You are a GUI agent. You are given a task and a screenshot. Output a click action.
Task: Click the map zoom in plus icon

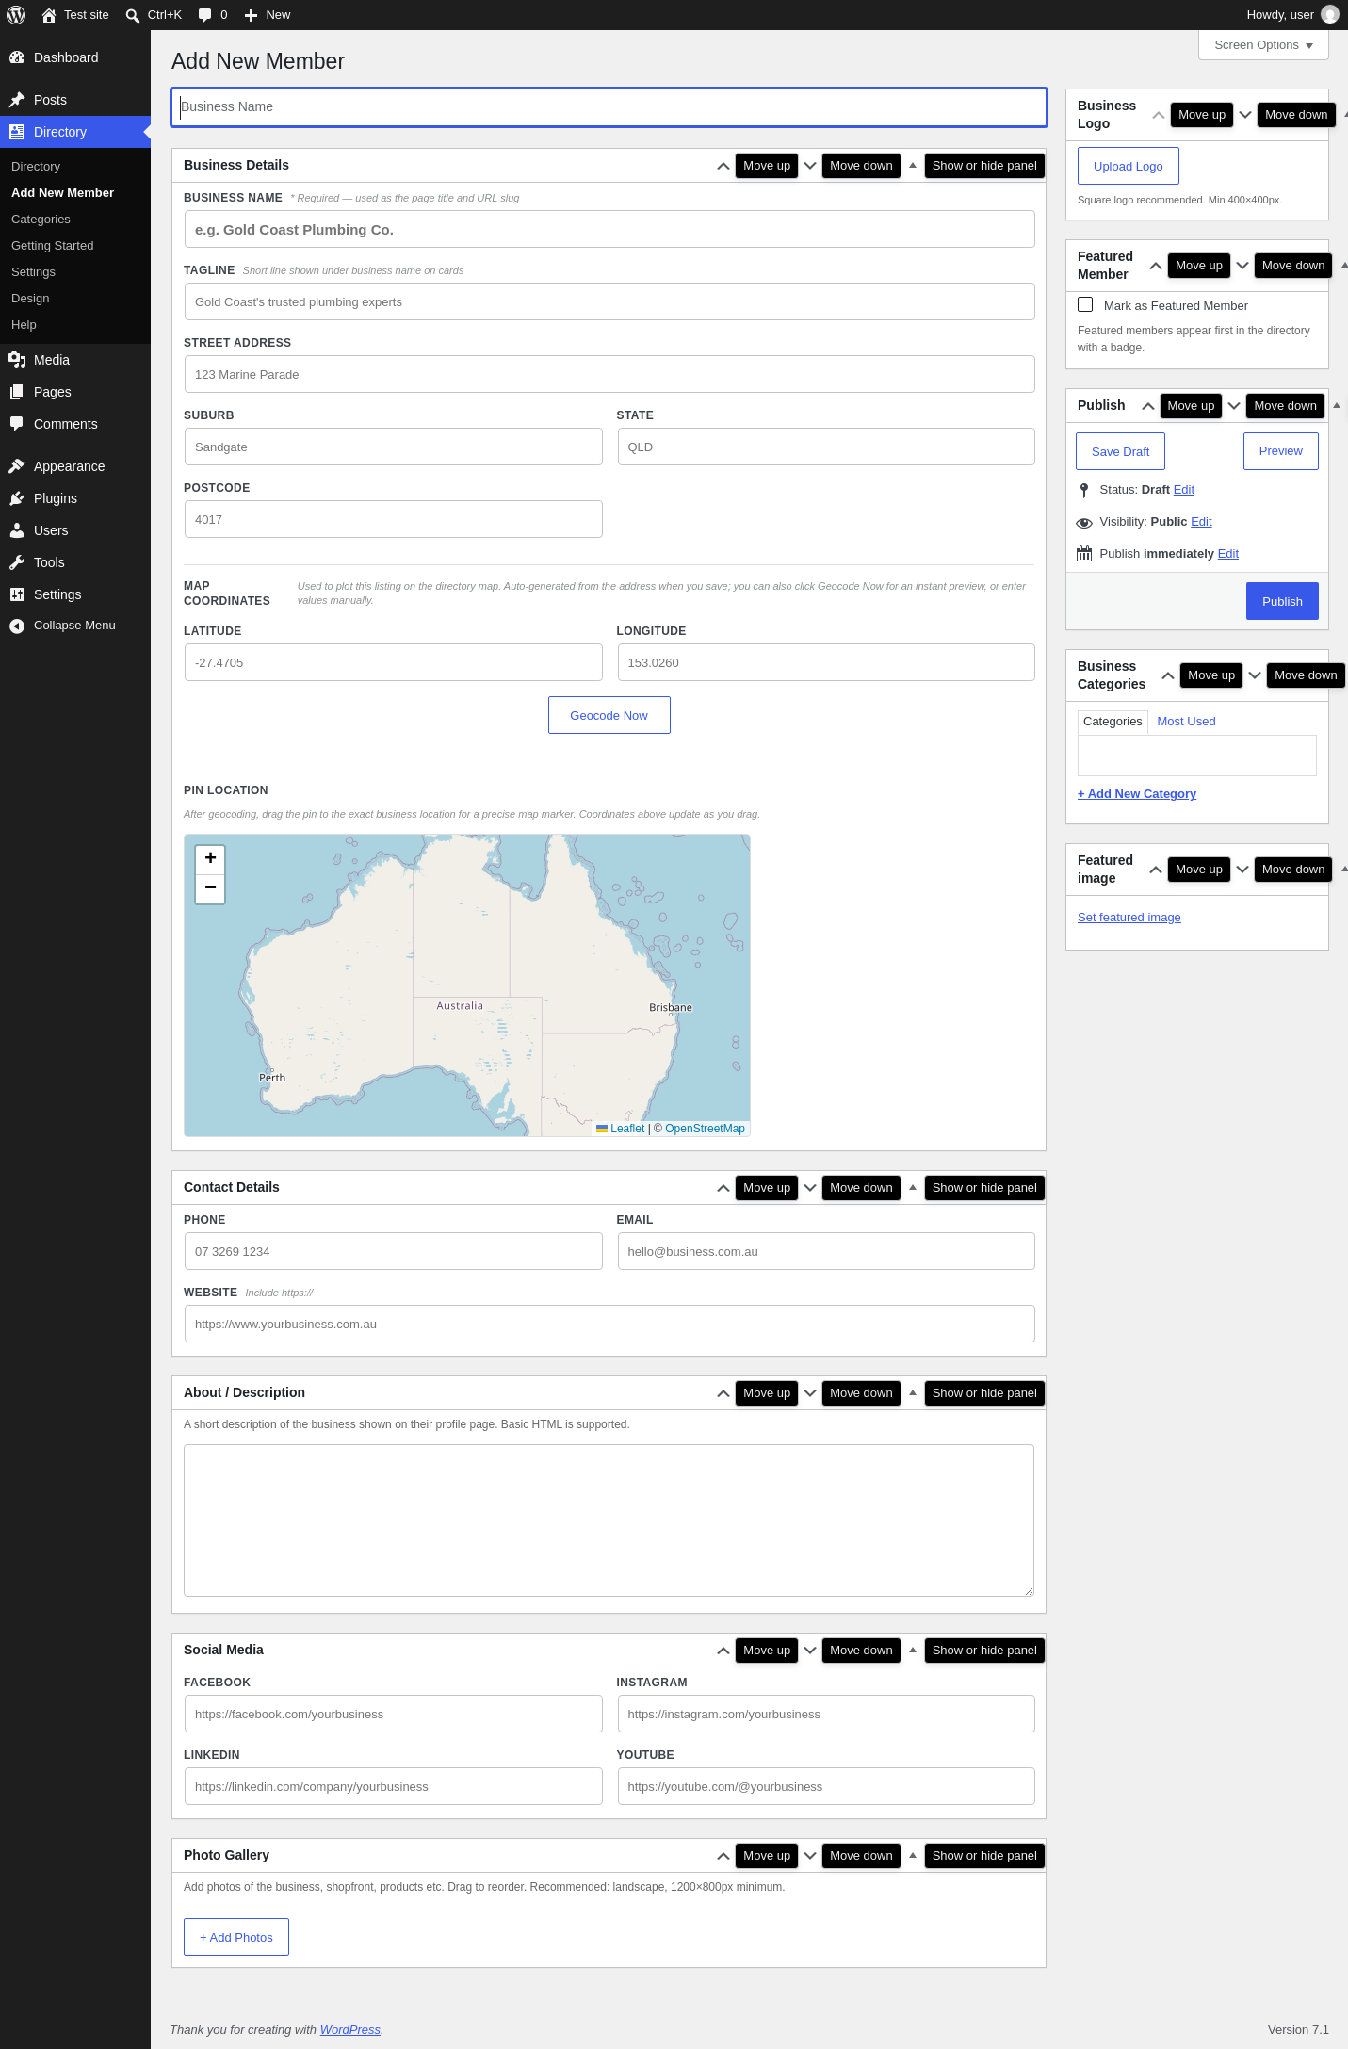(x=210, y=858)
